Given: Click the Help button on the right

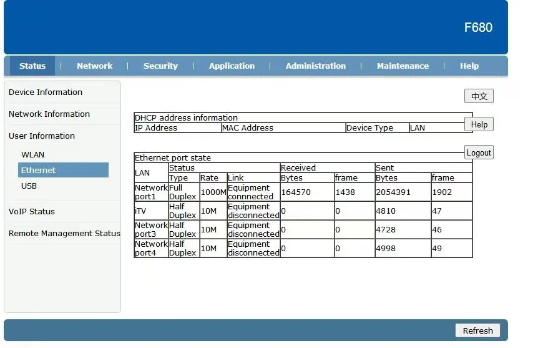Looking at the screenshot, I should pos(479,124).
